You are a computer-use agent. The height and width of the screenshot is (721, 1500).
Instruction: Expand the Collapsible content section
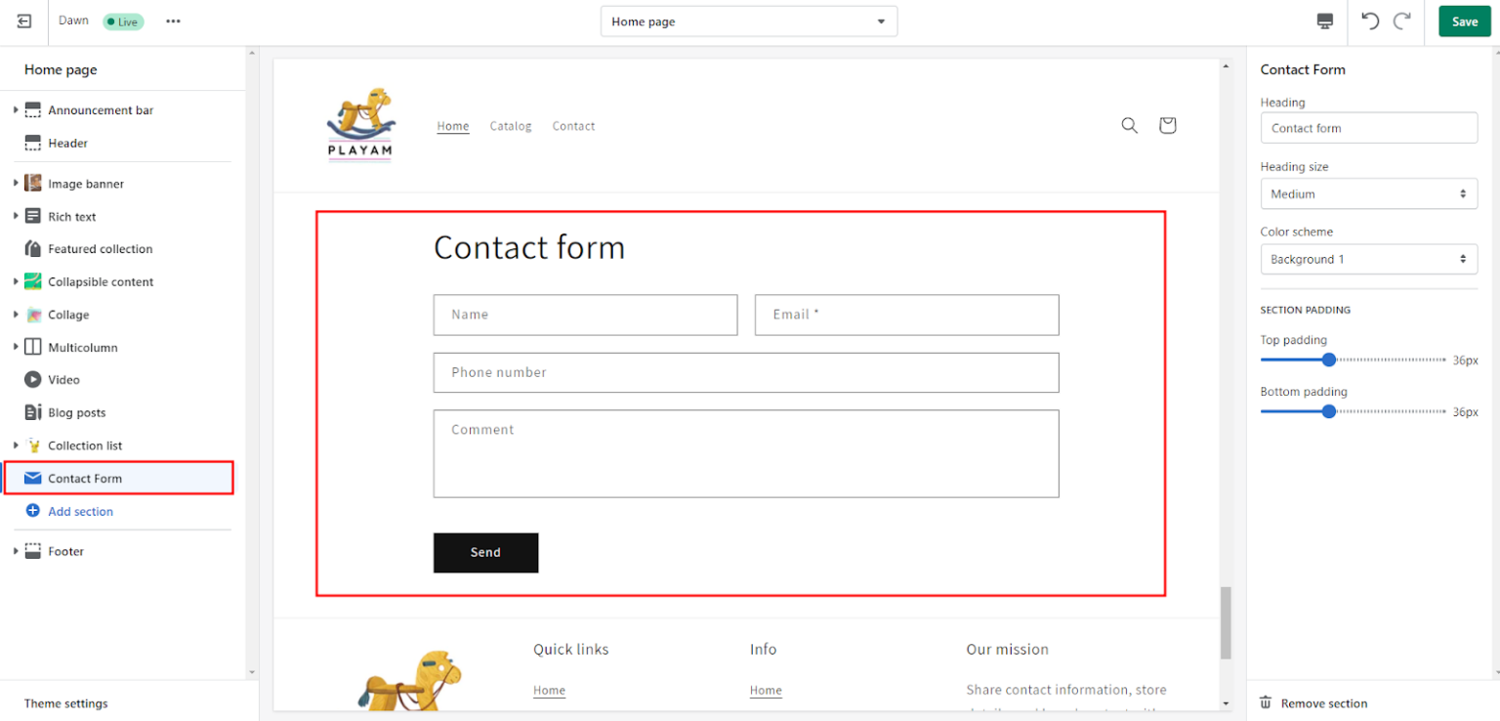[x=14, y=281]
